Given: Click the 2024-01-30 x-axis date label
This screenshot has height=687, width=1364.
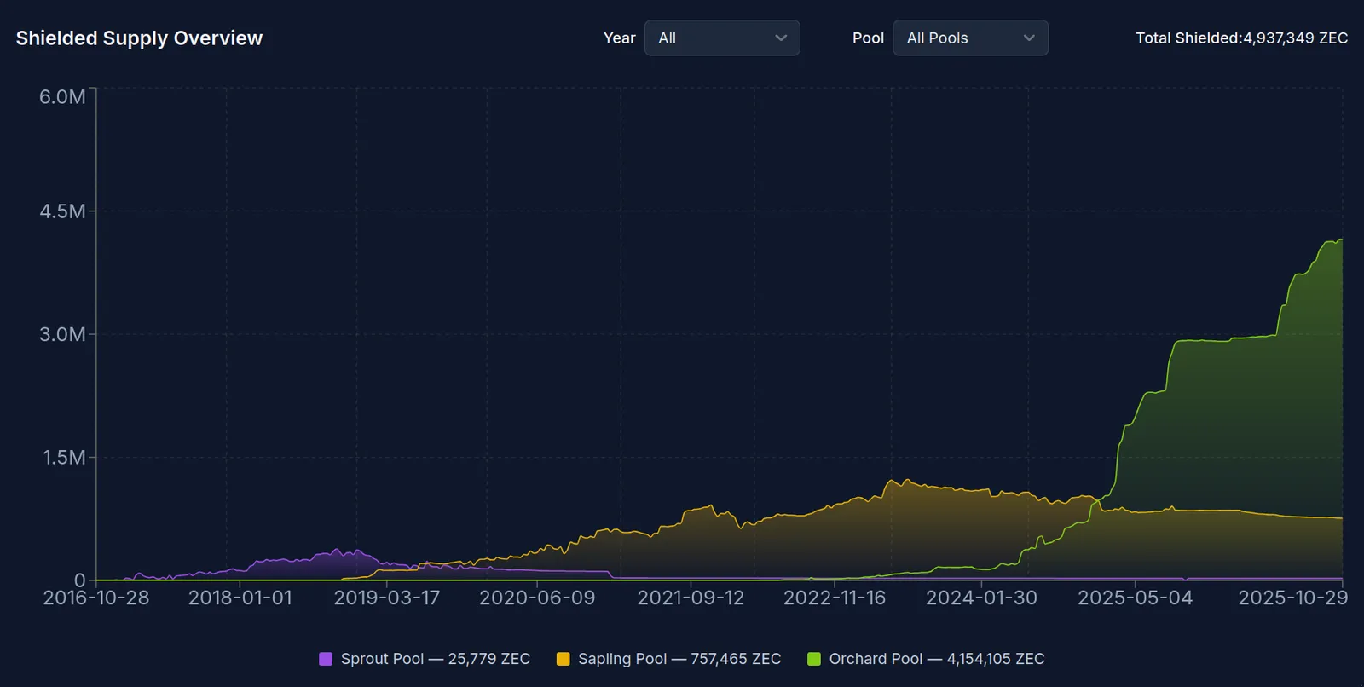Looking at the screenshot, I should pos(982,598).
